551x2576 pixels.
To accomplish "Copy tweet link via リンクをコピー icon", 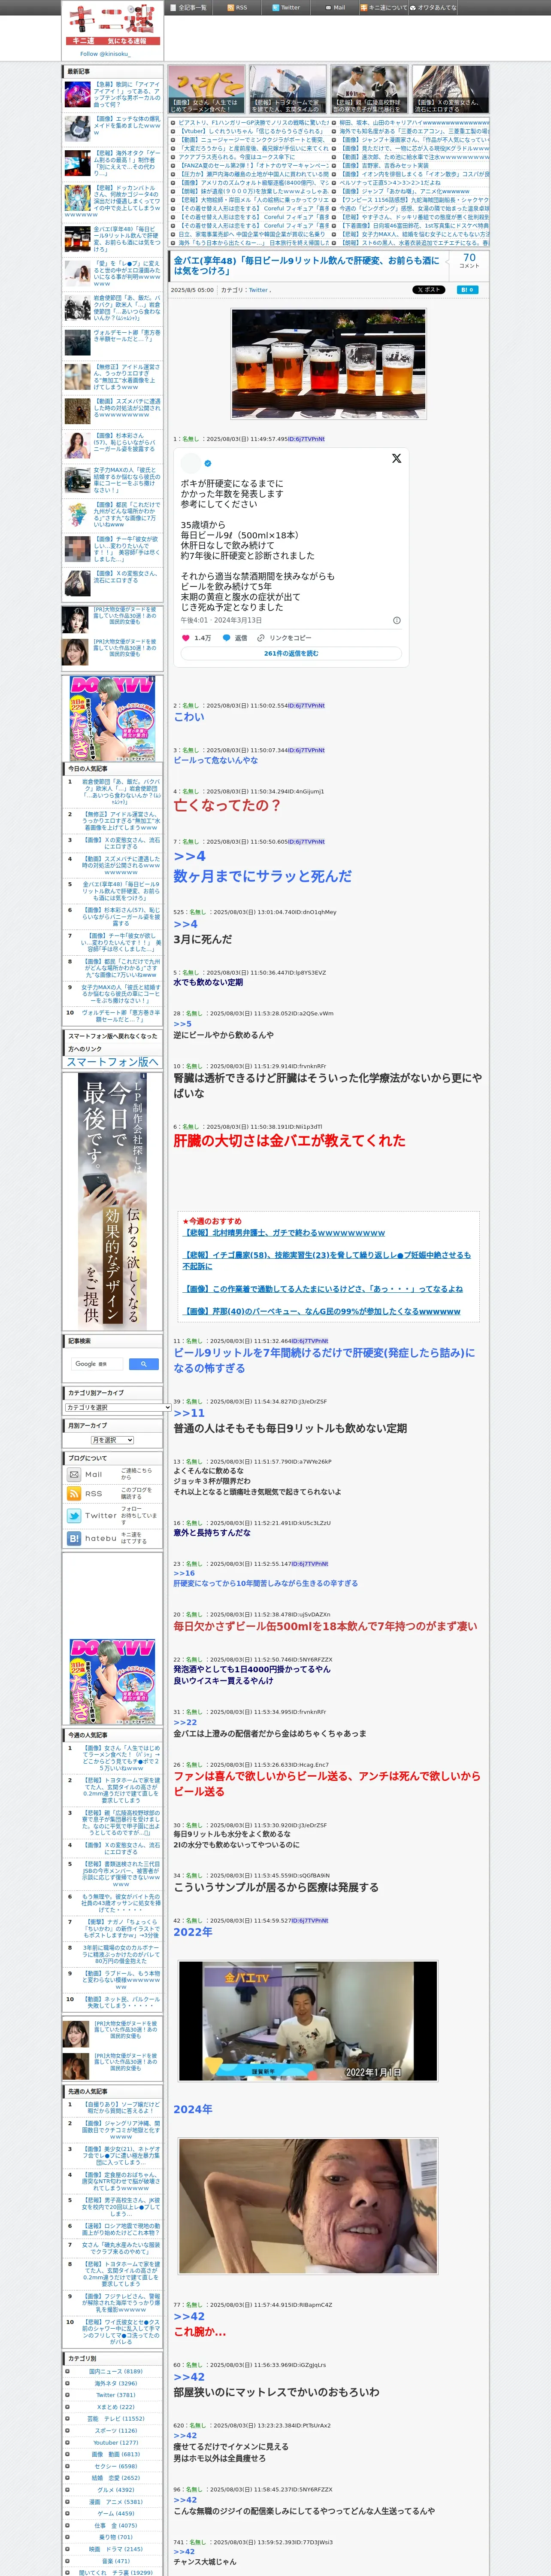I will [x=261, y=637].
